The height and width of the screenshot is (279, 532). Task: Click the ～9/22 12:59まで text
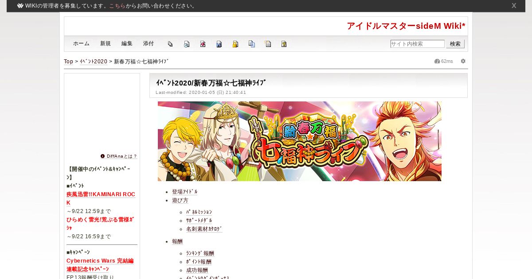coord(89,211)
